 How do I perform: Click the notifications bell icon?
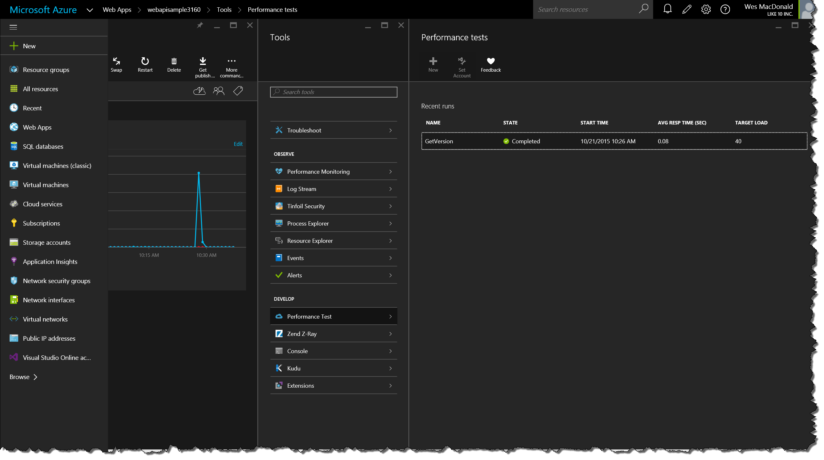coord(667,9)
